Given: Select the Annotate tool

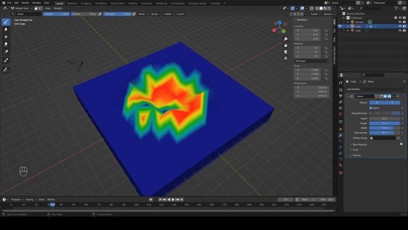Looking at the screenshot, I should coord(6,70).
